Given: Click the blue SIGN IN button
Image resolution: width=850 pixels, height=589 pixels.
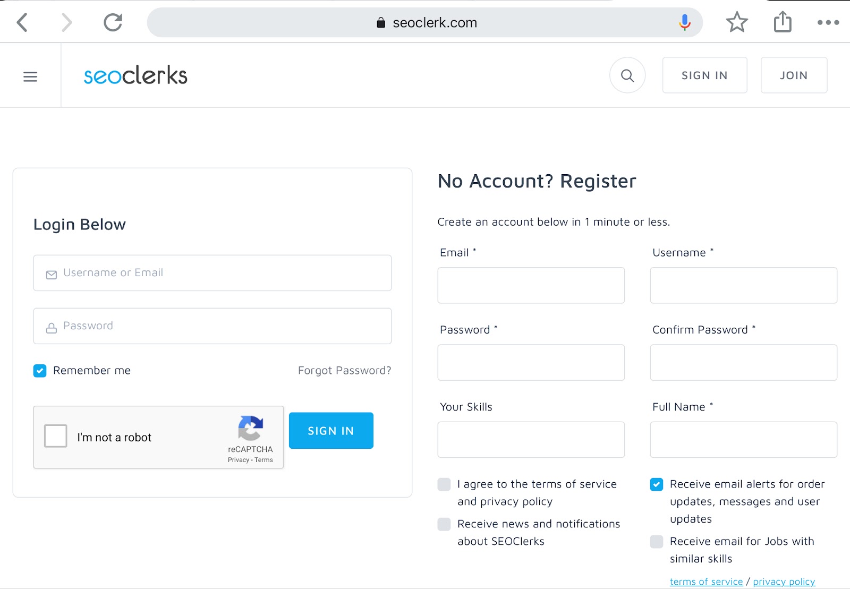Looking at the screenshot, I should 331,431.
